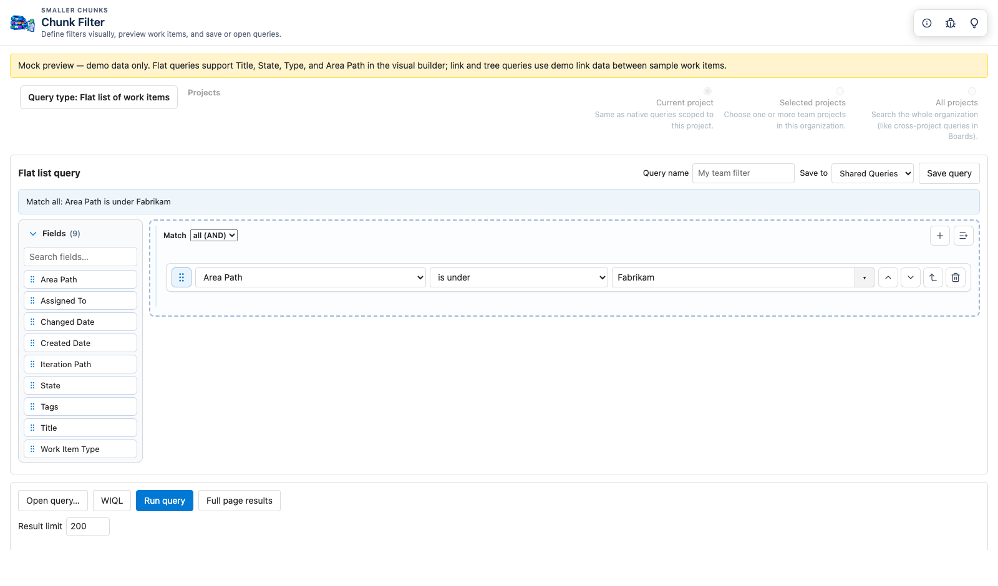Viewport: 998px width, 586px height.
Task: Click Query type: Flat list of work items
Action: tap(99, 97)
